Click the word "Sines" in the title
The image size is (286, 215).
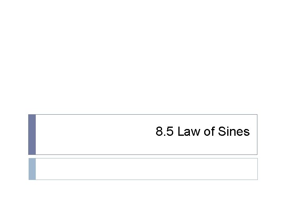(x=234, y=132)
